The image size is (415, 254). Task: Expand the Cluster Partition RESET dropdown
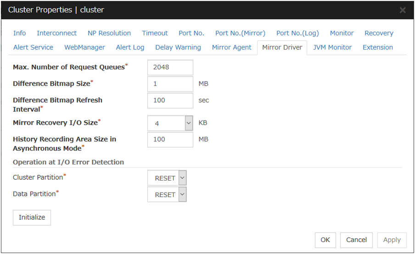tap(182, 178)
